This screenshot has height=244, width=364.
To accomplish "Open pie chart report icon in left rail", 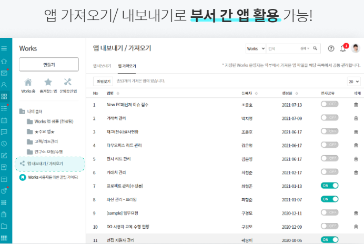I will click(x=4, y=191).
